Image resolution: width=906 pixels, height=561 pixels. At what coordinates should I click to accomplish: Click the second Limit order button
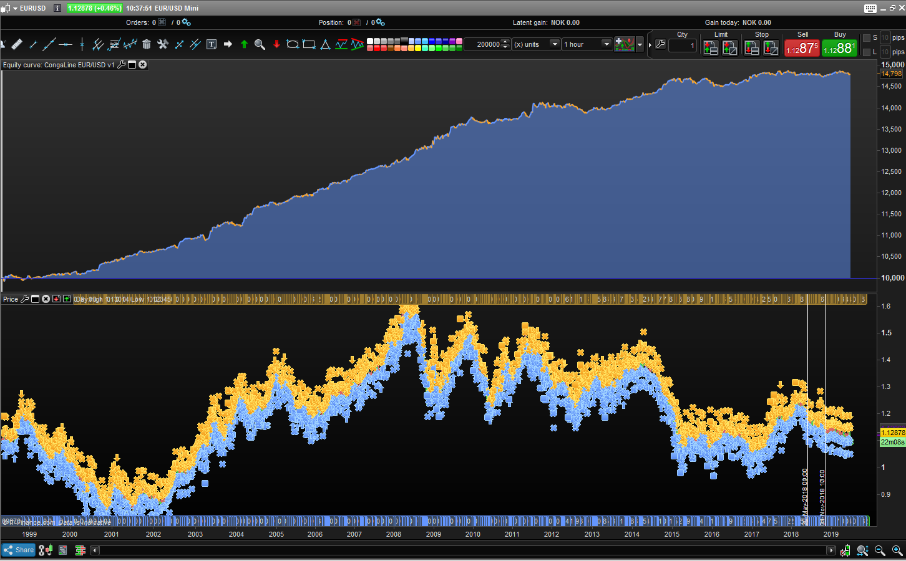[x=730, y=48]
